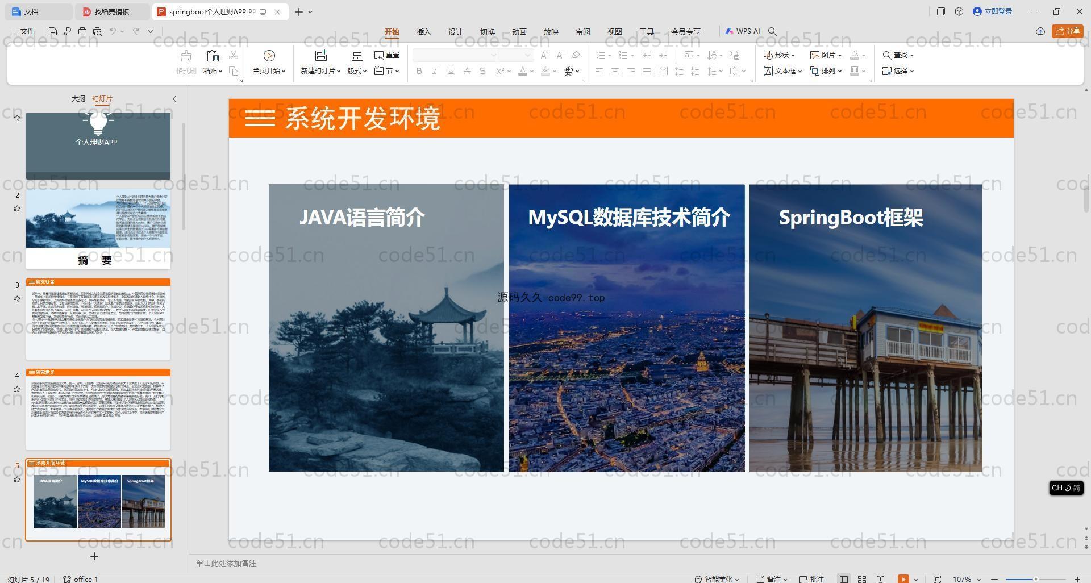
Task: Click the Clear Formatting eraser icon
Action: (576, 55)
